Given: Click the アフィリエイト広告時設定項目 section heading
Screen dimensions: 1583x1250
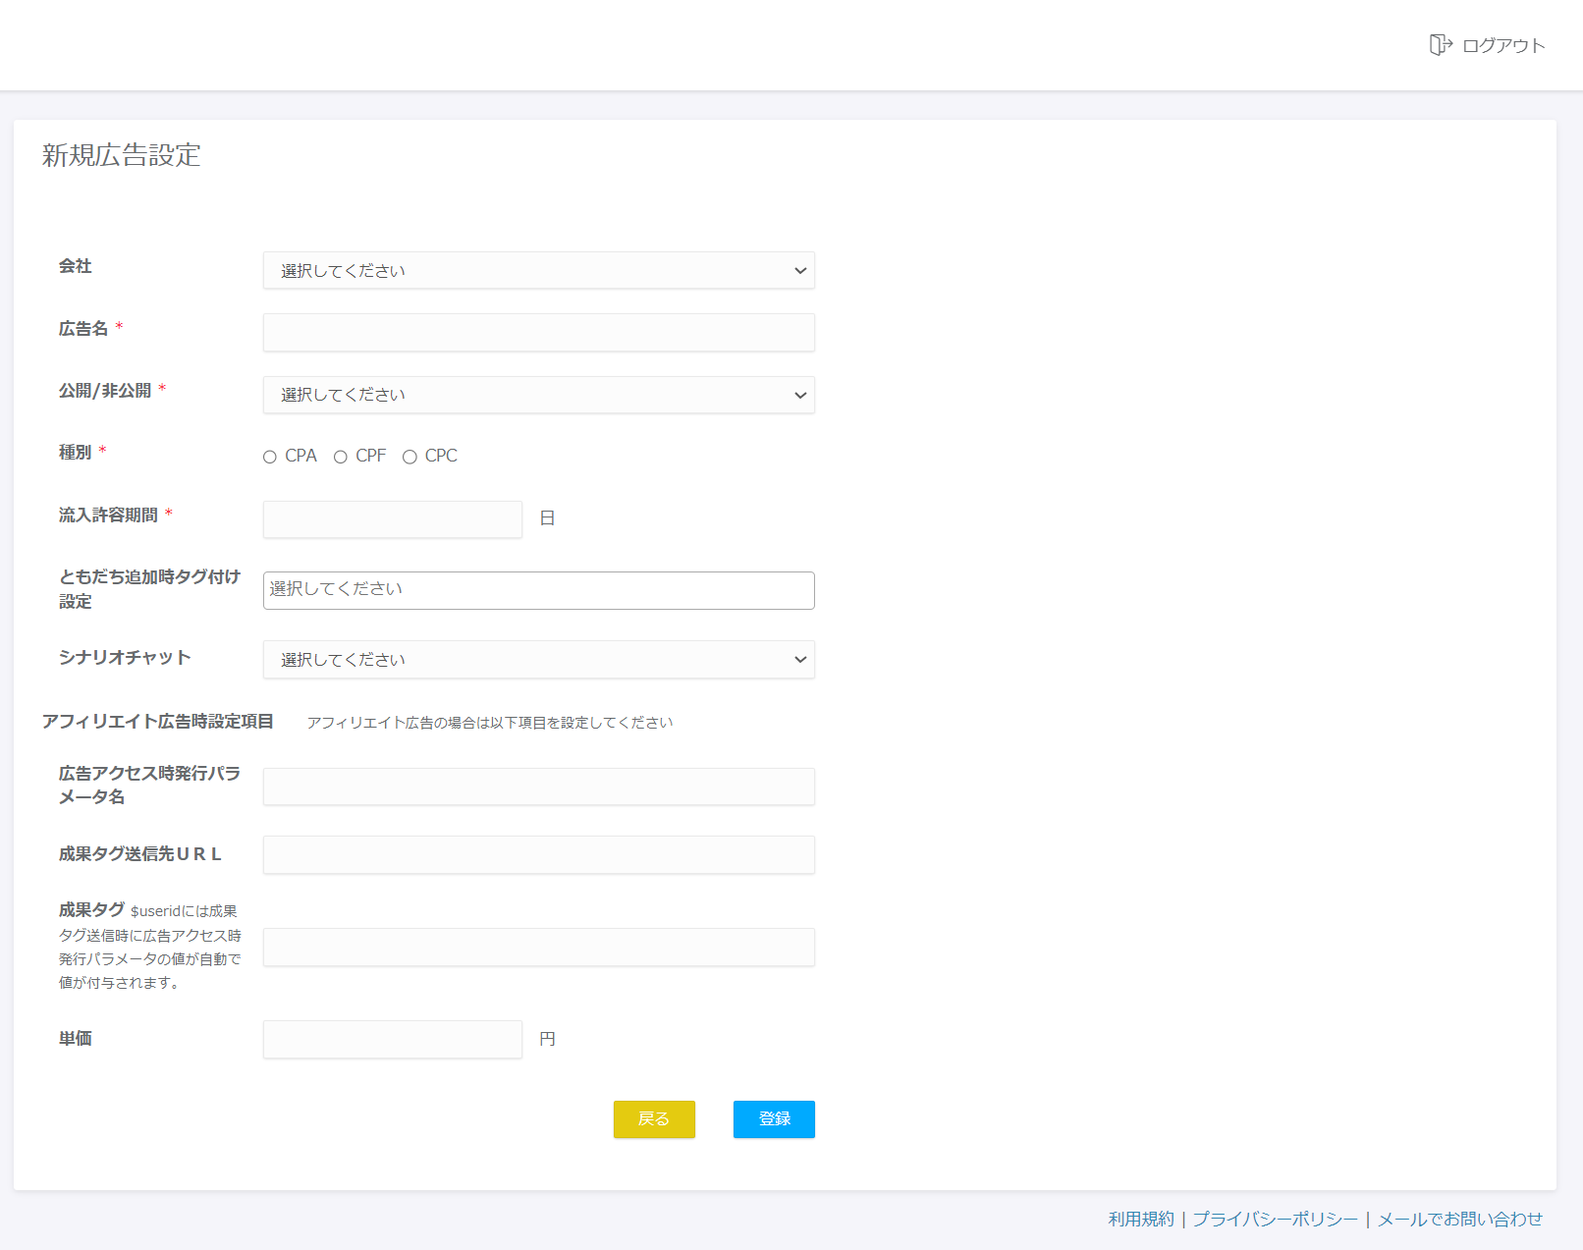Looking at the screenshot, I should coord(158,722).
